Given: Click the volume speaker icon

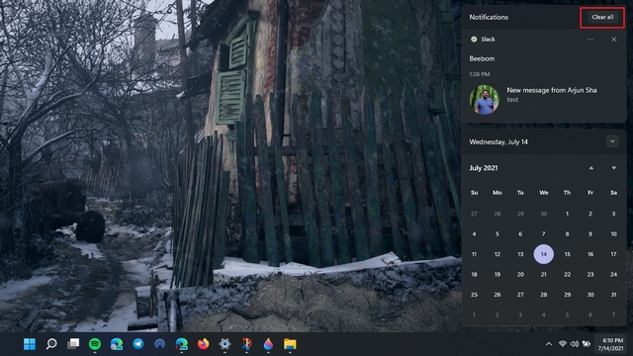Looking at the screenshot, I should pos(574,344).
